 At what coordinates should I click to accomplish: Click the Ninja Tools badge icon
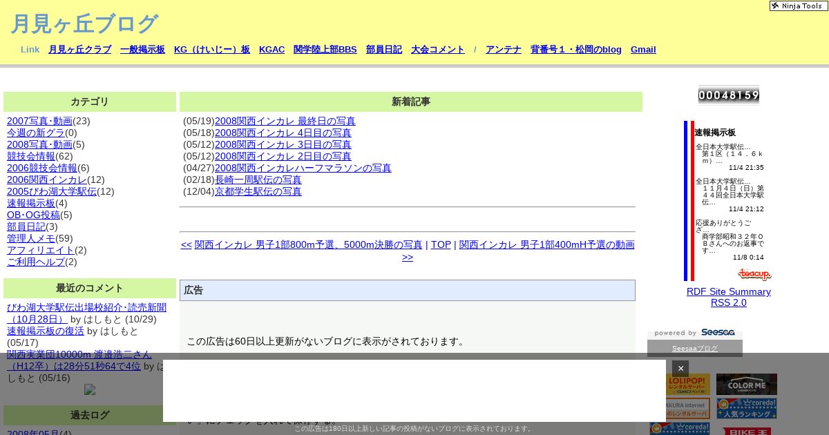pos(798,6)
